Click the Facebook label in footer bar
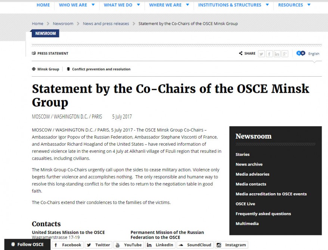This screenshot has width=328, height=250. pos(72,245)
